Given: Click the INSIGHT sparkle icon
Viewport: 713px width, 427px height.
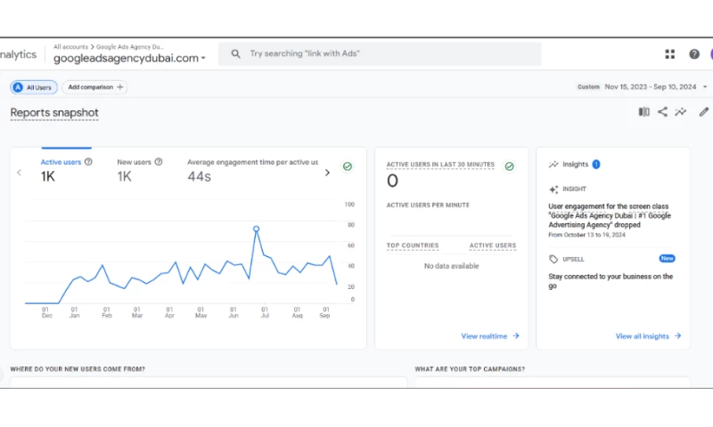Looking at the screenshot, I should (553, 189).
